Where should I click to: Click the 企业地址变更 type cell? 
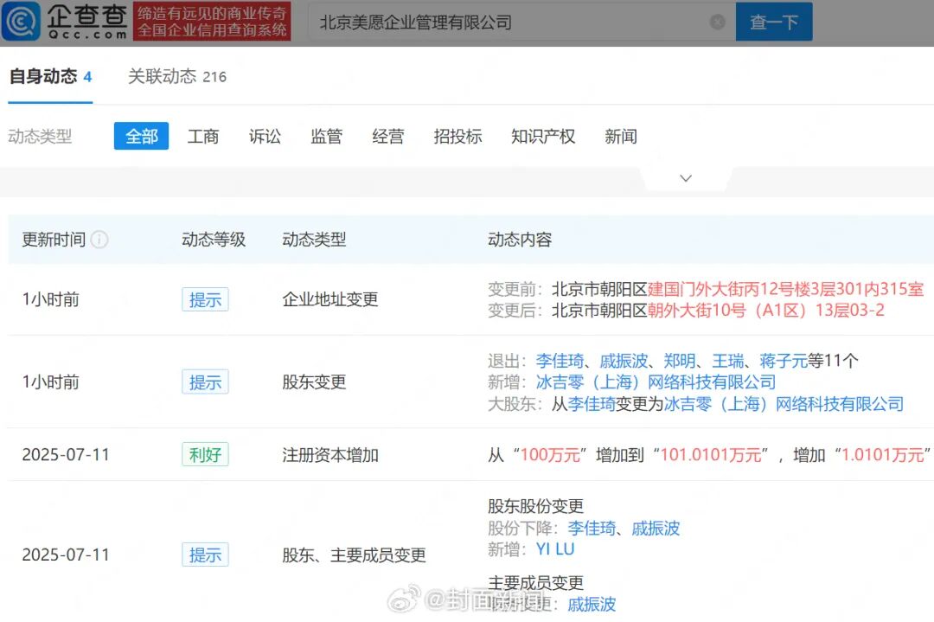point(330,299)
